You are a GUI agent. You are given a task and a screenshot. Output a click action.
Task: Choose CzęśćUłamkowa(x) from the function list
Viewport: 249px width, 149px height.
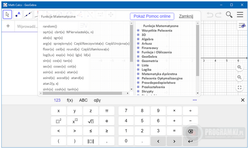pyautogui.click(x=95, y=49)
